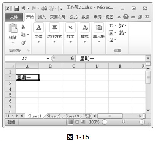Image resolution: width=156 pixels, height=141 pixels.
Task: Select column A header
Action: pos(27,66)
